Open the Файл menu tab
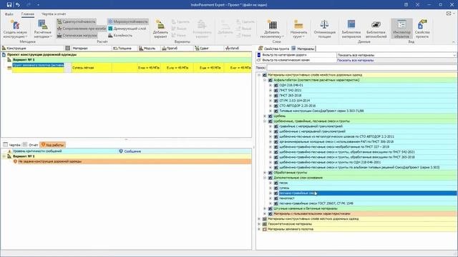Viewport: 458px width, 257px height. (x=9, y=14)
